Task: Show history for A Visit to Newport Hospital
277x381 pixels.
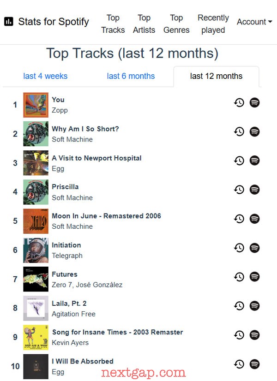Action: (239, 161)
